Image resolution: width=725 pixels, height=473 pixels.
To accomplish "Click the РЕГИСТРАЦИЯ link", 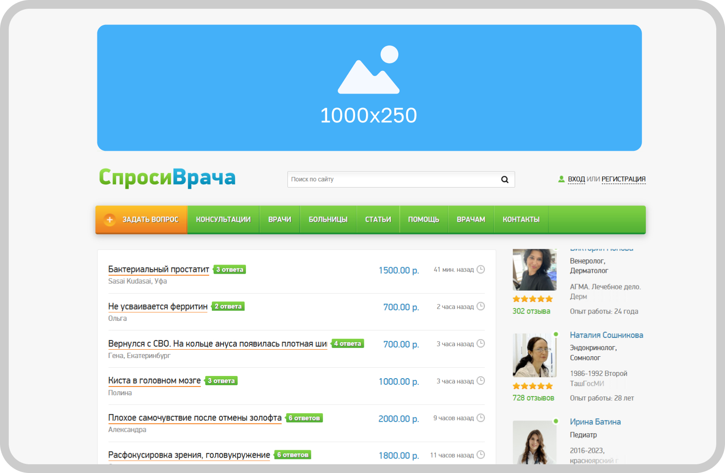I will click(623, 179).
